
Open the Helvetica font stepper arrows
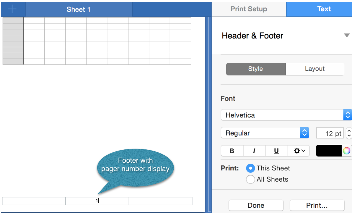click(348, 115)
